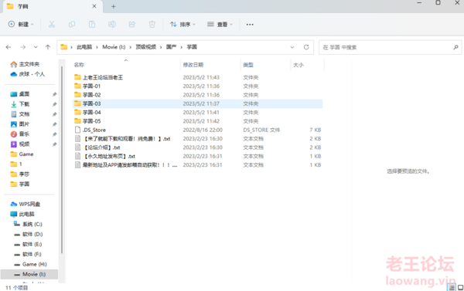Sort by 修改日期 Date modified header
Screen dimensions: 464x291
coord(193,65)
